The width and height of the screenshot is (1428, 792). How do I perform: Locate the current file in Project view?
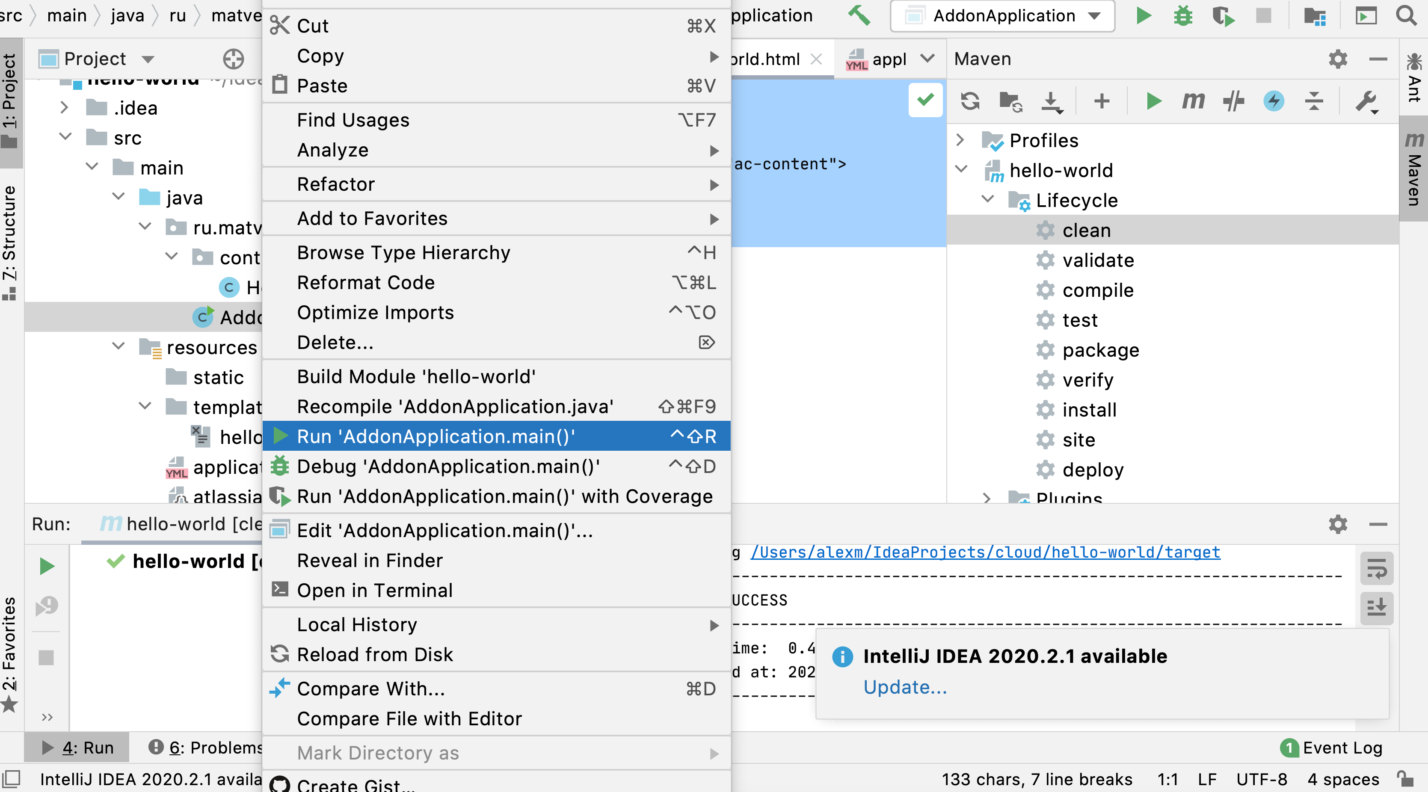coord(234,59)
